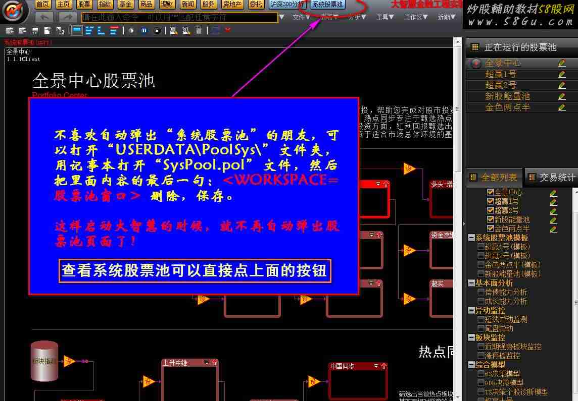Click the stop control icon
This screenshot has width=578, height=401.
[x=157, y=31]
